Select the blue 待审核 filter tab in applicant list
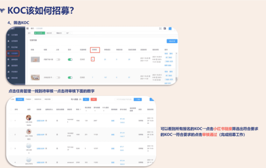 coord(20,99)
